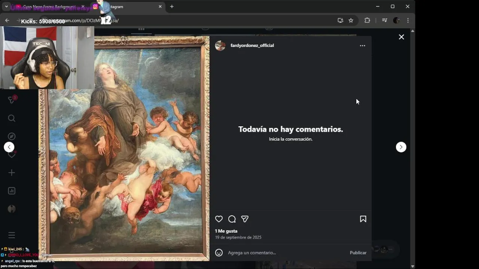Close the Cyan Neon Frame tab
The height and width of the screenshot is (269, 479).
point(83,7)
